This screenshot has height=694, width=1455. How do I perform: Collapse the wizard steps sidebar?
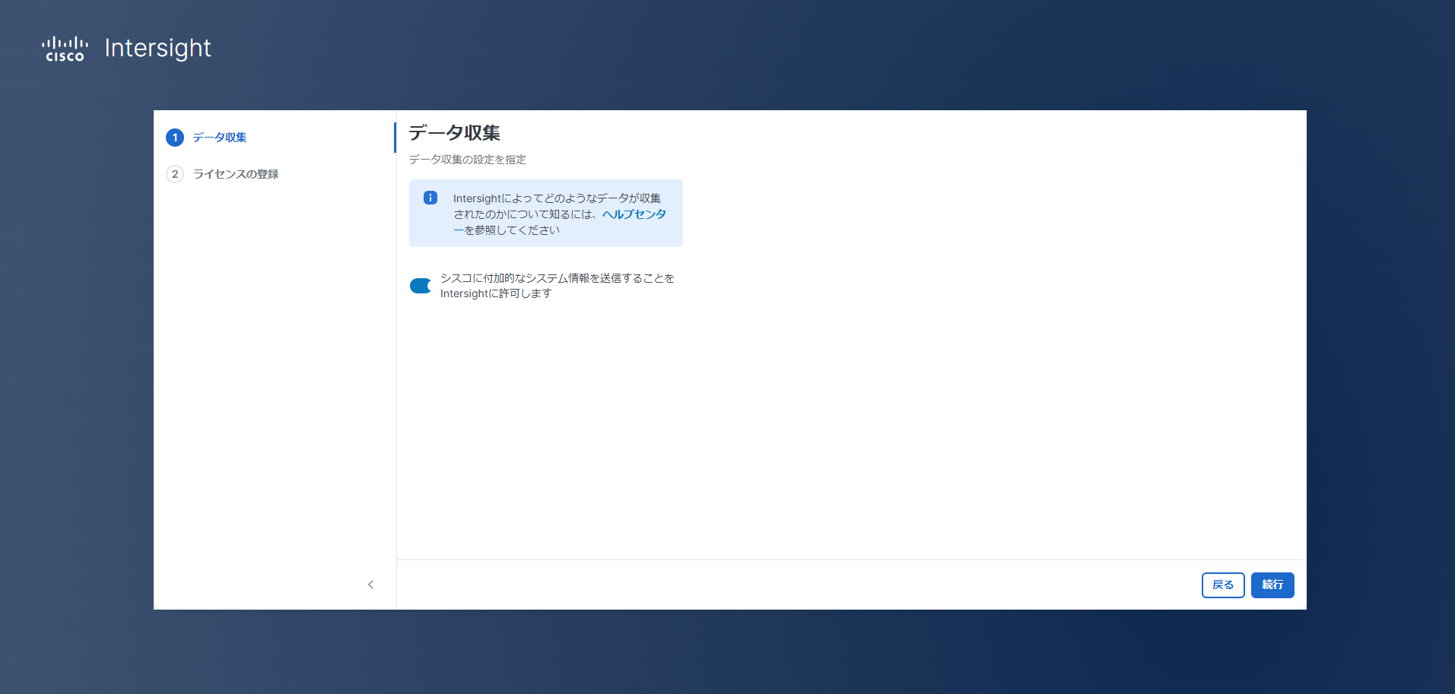click(x=370, y=585)
